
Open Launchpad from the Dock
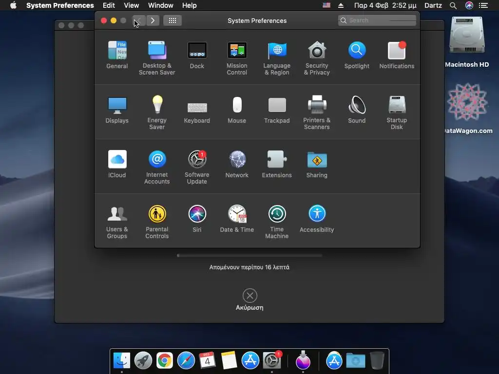point(143,361)
